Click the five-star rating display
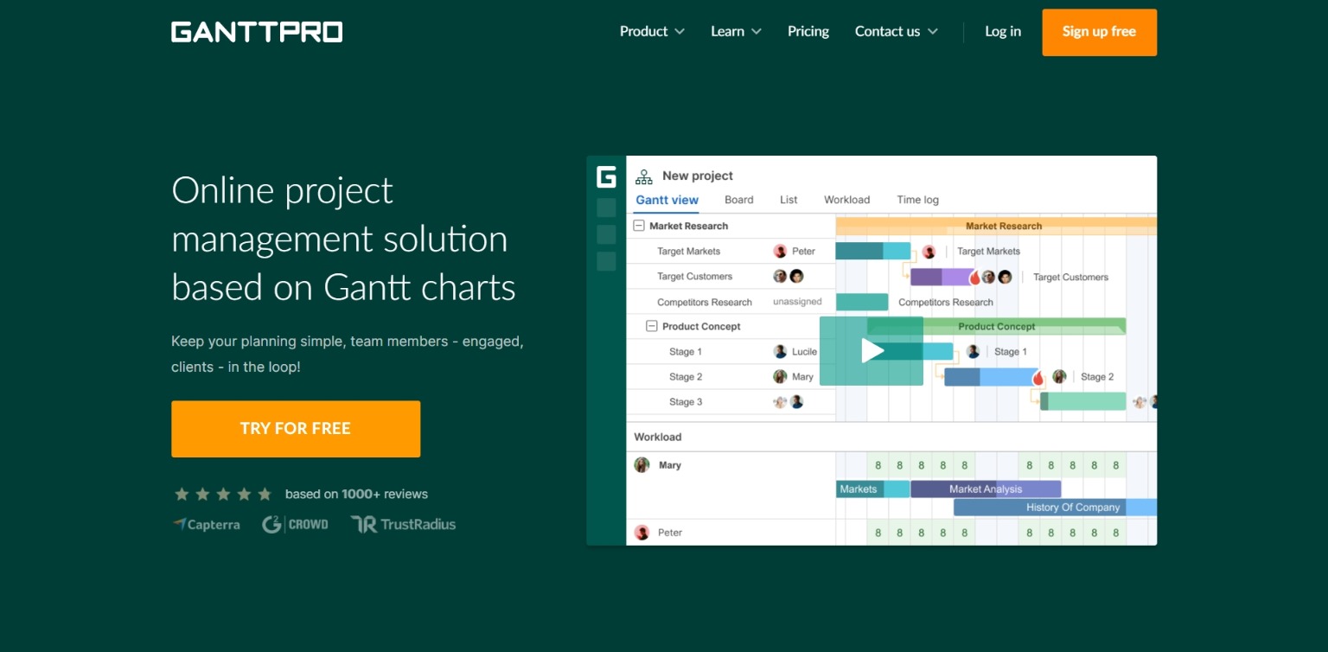The height and width of the screenshot is (652, 1328). tap(223, 495)
